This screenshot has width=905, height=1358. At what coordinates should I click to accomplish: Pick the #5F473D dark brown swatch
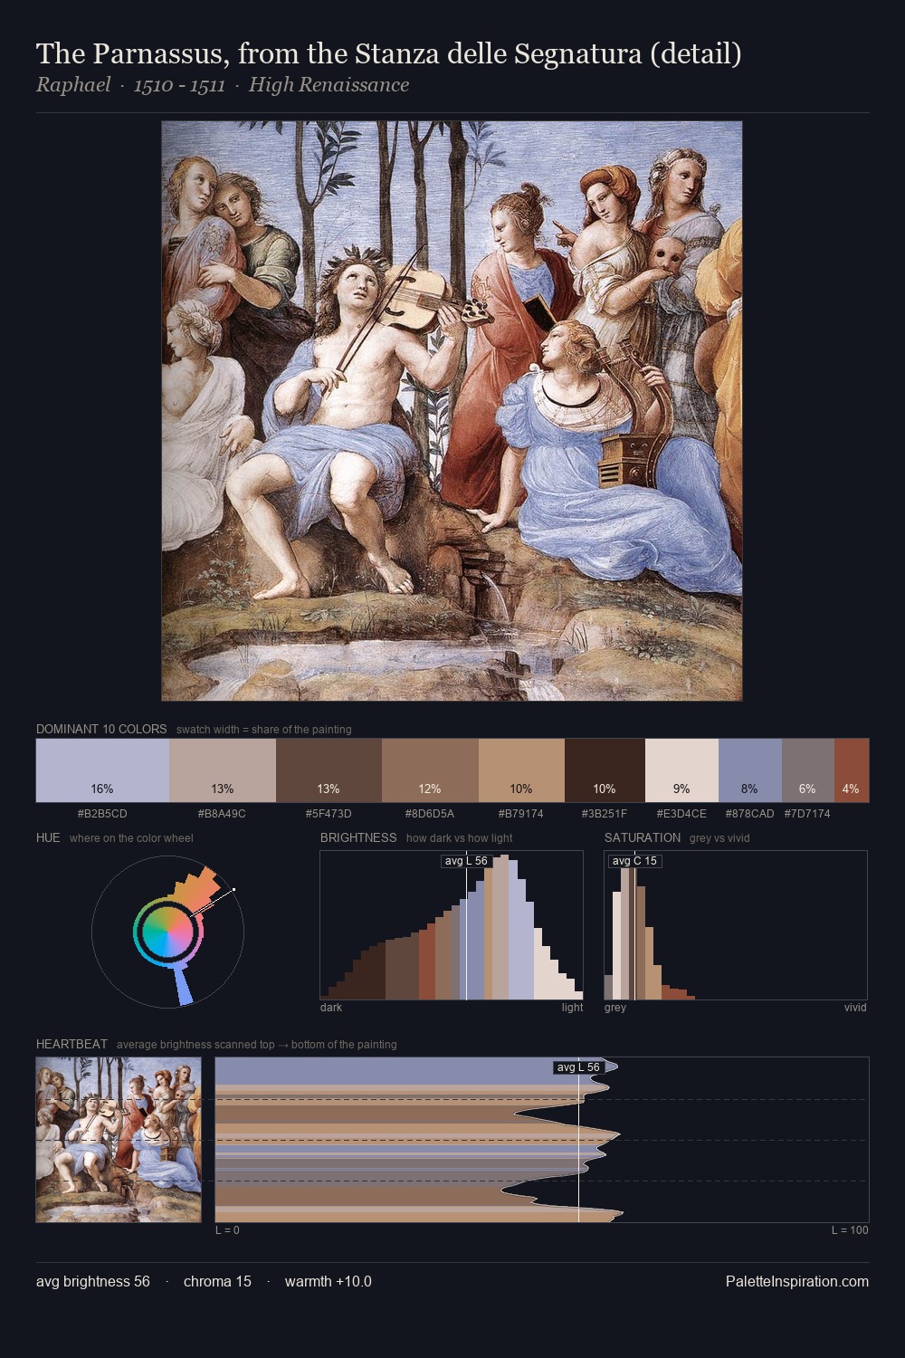click(x=329, y=770)
